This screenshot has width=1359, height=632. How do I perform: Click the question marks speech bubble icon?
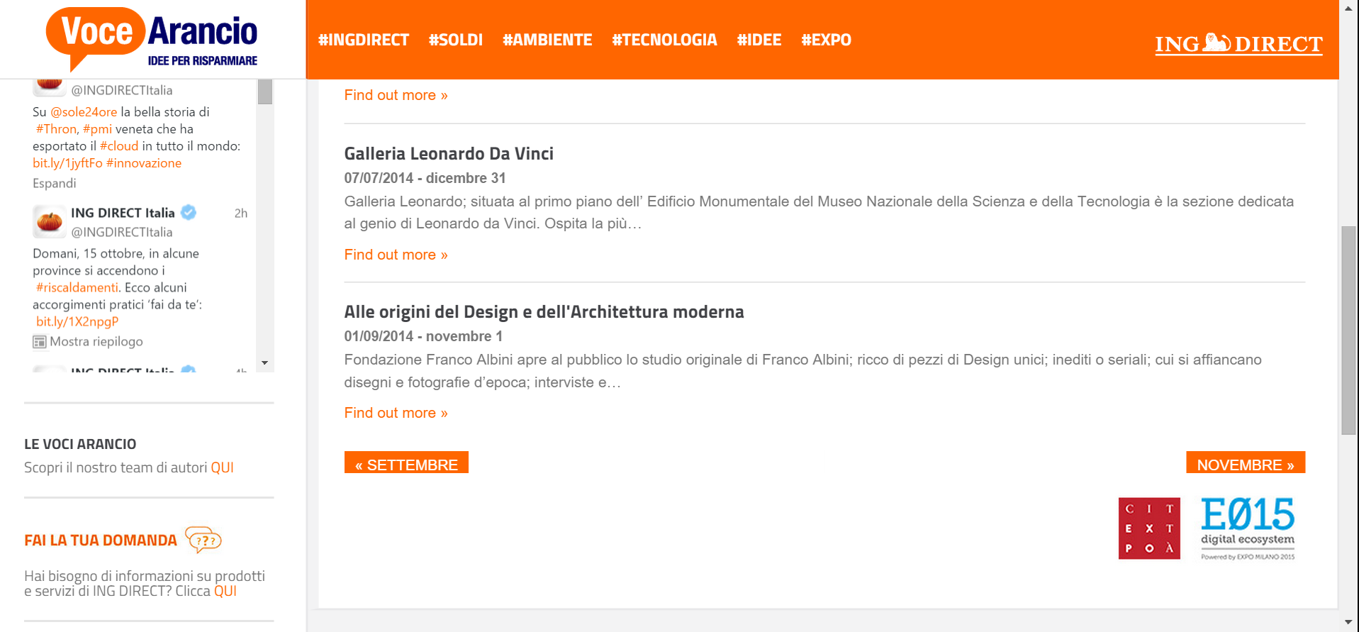[x=203, y=540]
